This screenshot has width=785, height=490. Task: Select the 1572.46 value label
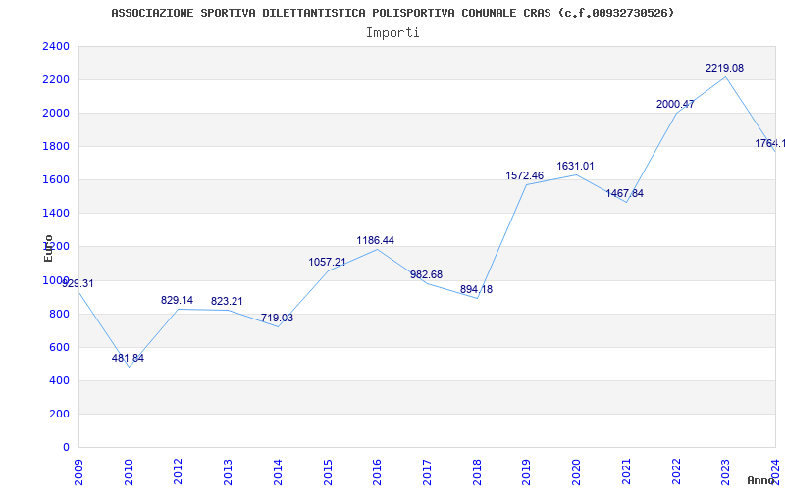[524, 176]
